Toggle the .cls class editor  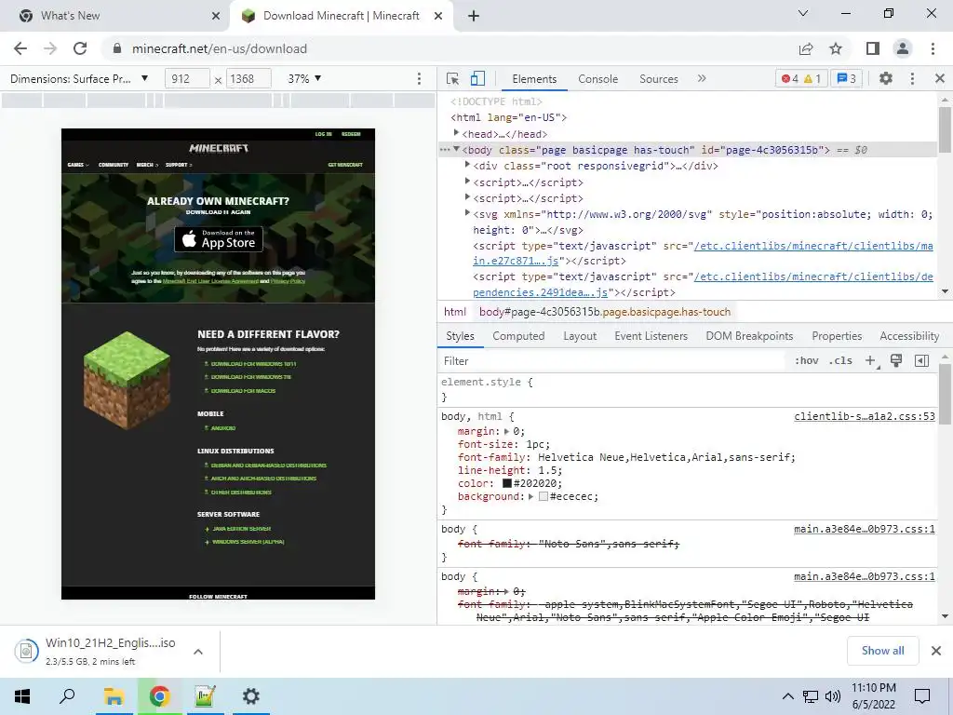coord(841,360)
